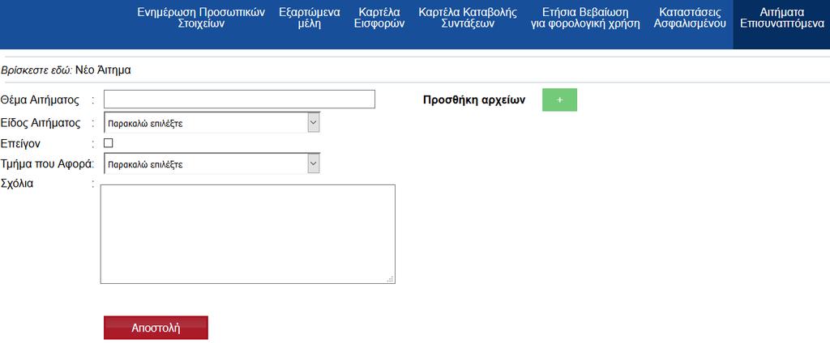Click the green plus add-files button

tap(559, 100)
